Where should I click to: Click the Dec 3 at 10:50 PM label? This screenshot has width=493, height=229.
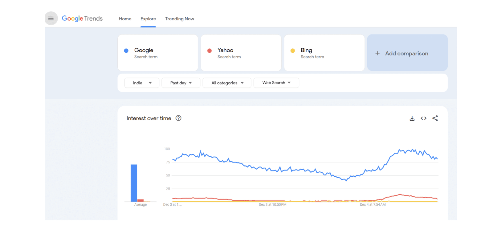click(272, 205)
